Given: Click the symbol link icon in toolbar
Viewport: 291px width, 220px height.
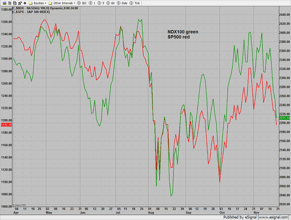Looking at the screenshot, I should tap(3, 3).
